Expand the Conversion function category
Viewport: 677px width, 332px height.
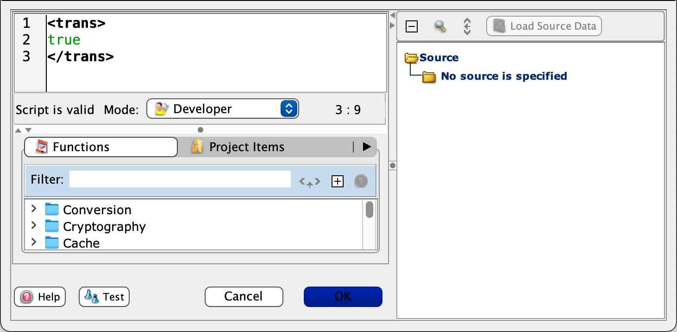click(x=33, y=209)
